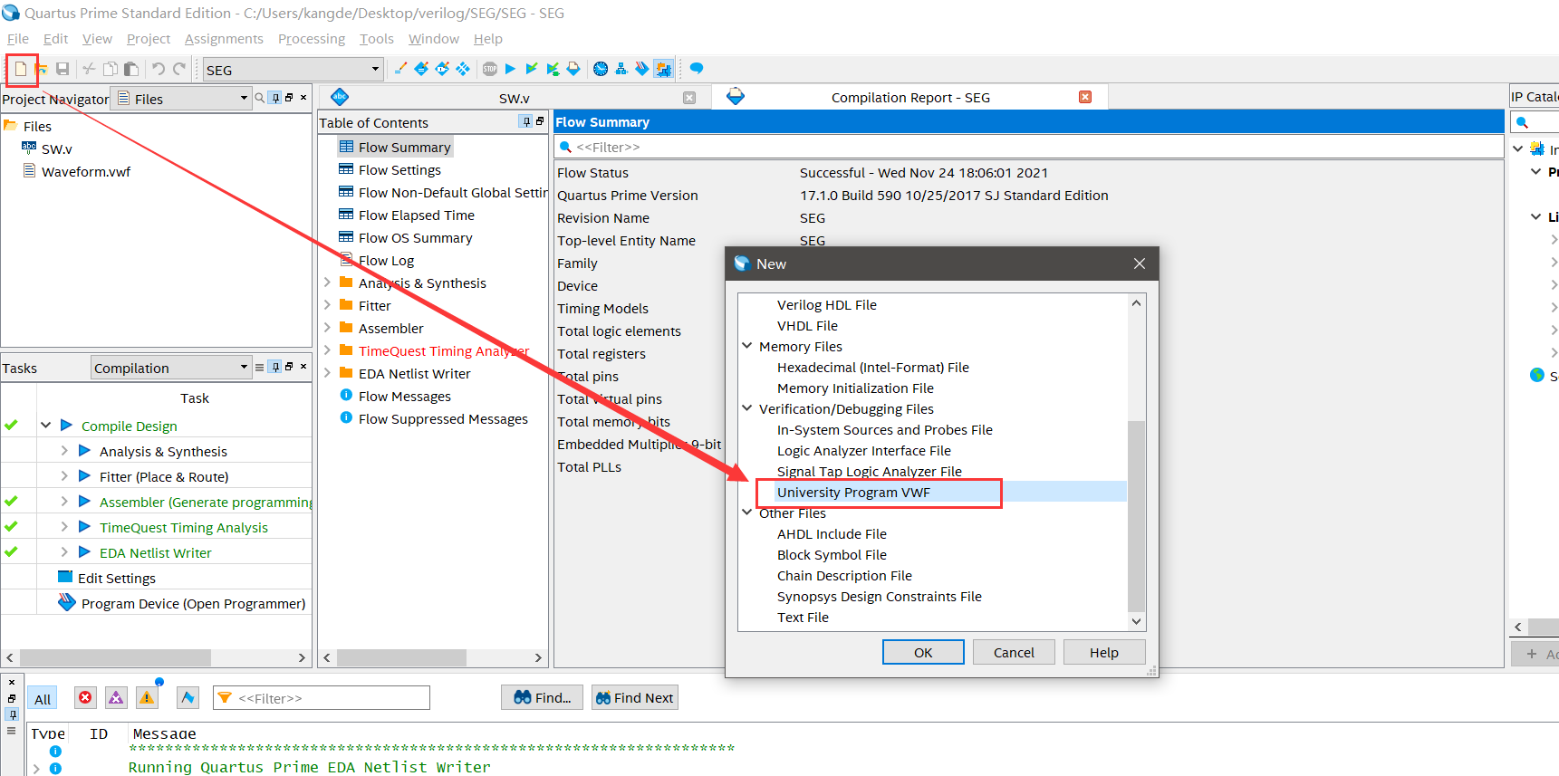Show All messages filter toggle

[x=43, y=698]
